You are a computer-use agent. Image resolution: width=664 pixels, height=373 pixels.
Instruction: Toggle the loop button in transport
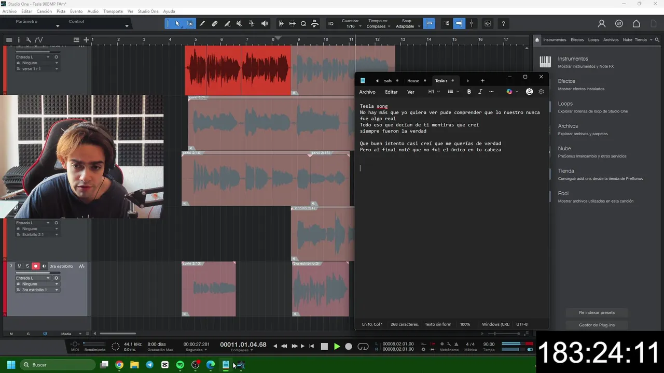click(363, 347)
